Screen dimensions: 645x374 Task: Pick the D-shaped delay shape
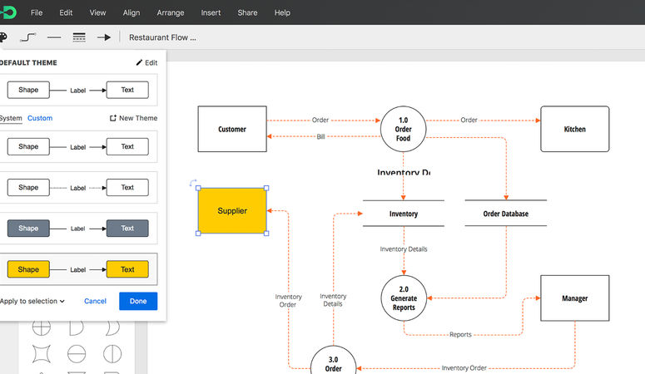point(76,327)
